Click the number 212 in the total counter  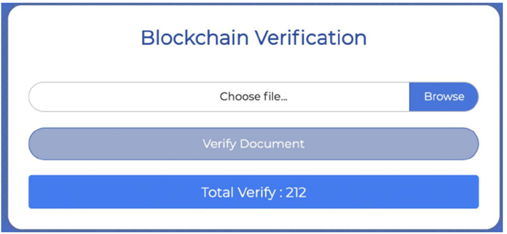tap(296, 193)
